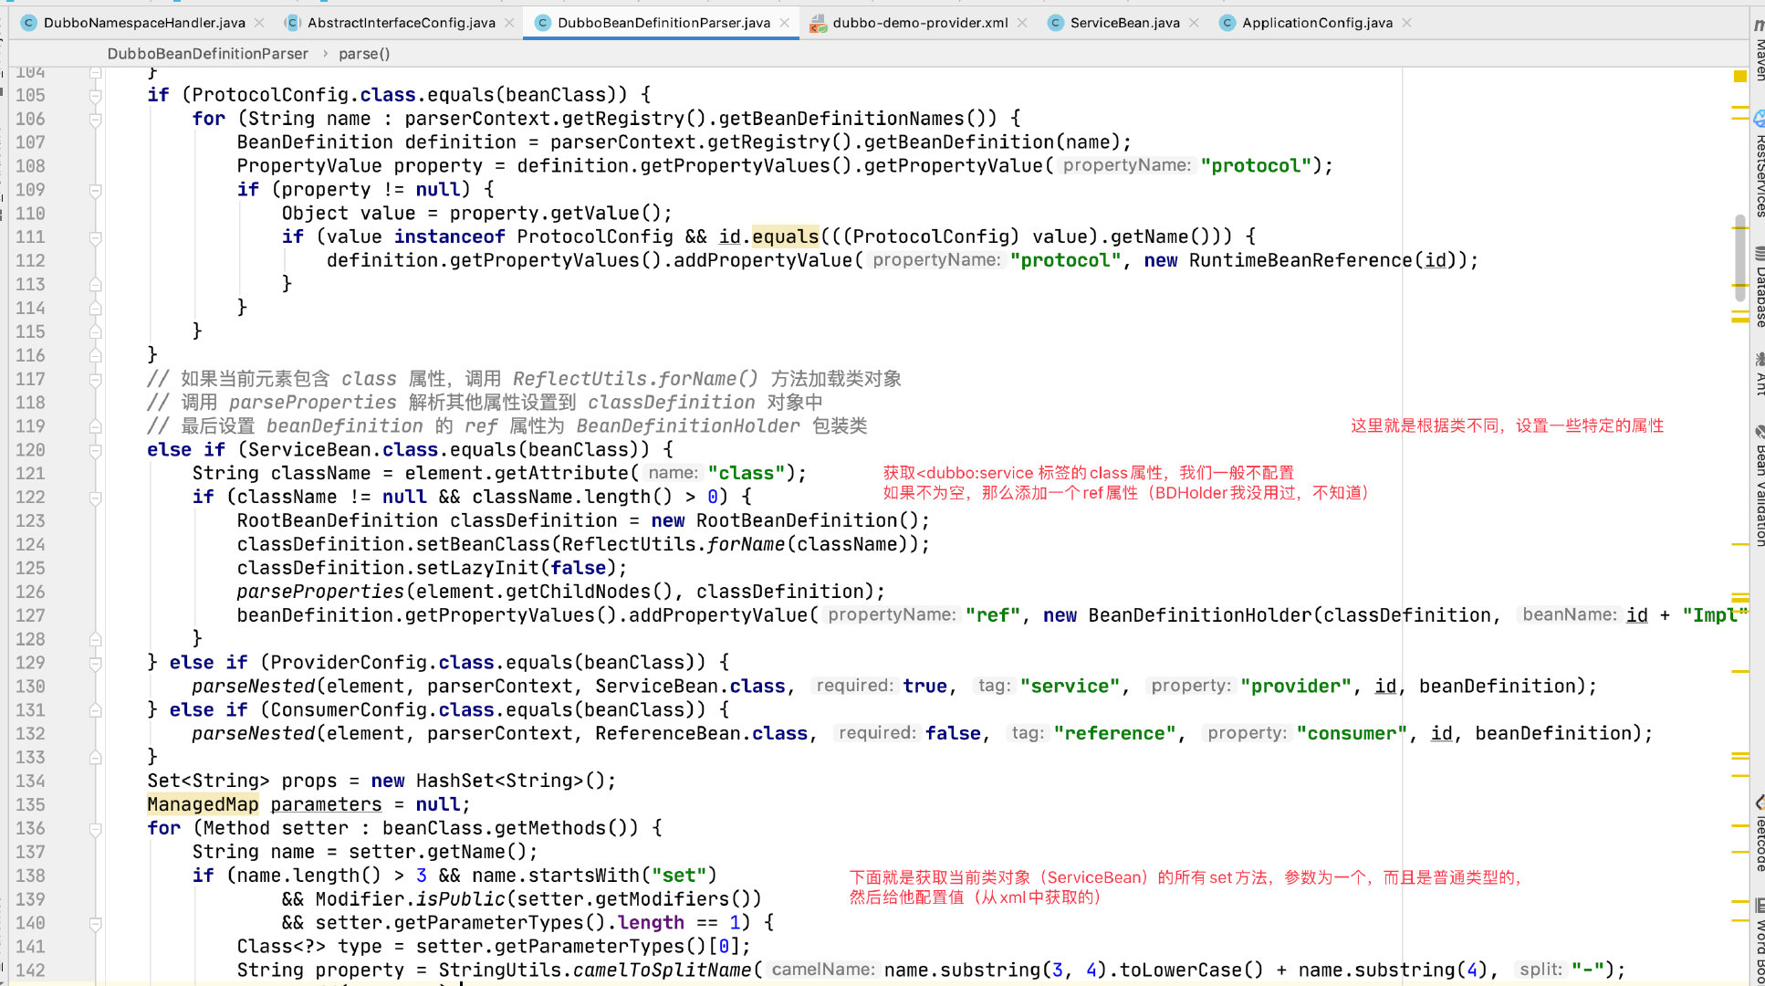Switch to AbstractInterfaceConfig.java tab
The width and height of the screenshot is (1765, 986).
[x=402, y=23]
